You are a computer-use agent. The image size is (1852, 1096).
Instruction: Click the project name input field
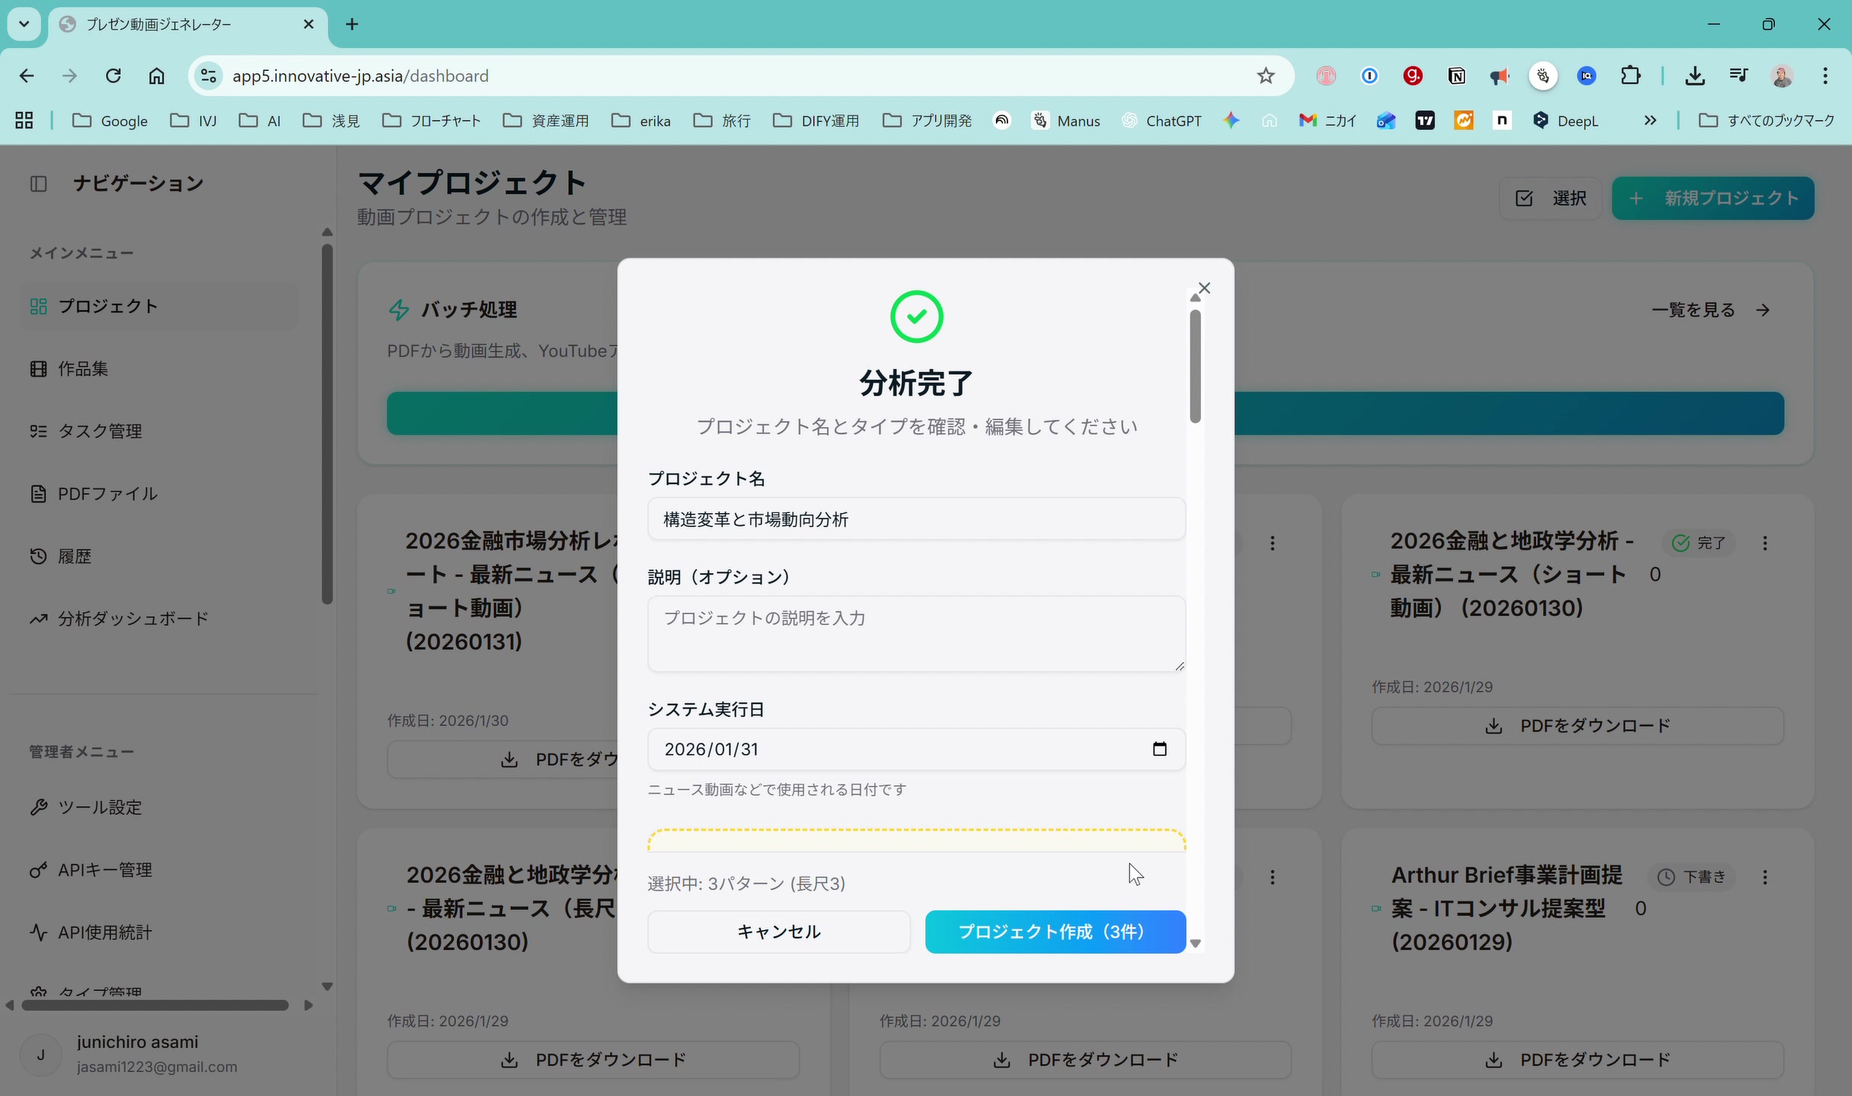click(x=915, y=518)
